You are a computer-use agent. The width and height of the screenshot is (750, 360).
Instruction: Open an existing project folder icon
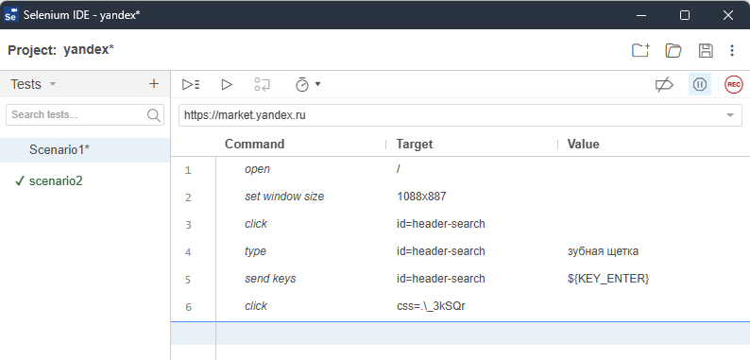coord(673,50)
